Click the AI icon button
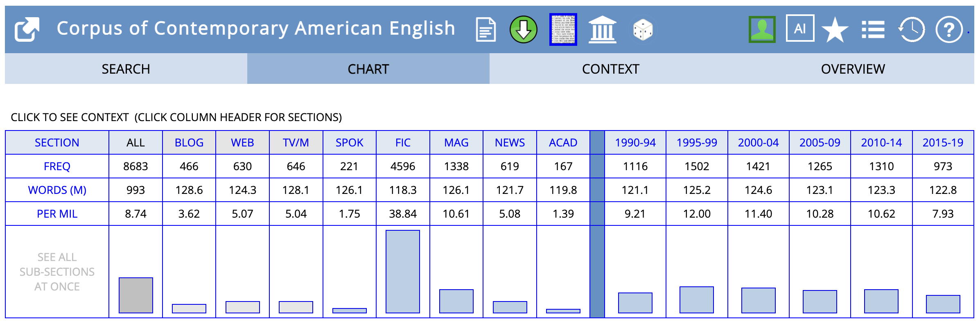This screenshot has height=324, width=980. (x=800, y=29)
